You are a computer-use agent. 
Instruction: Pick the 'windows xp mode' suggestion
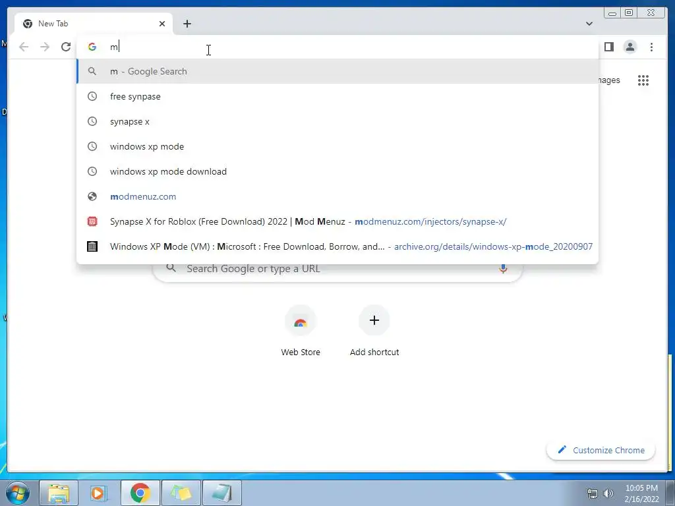[337, 146]
